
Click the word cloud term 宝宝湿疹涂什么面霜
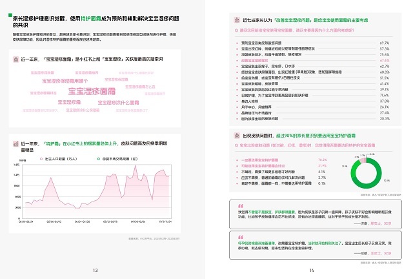(118, 102)
